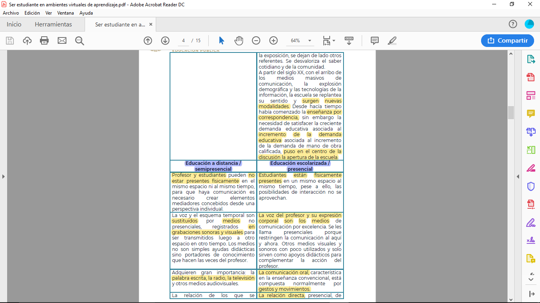Go to next page with down arrow

[165, 41]
